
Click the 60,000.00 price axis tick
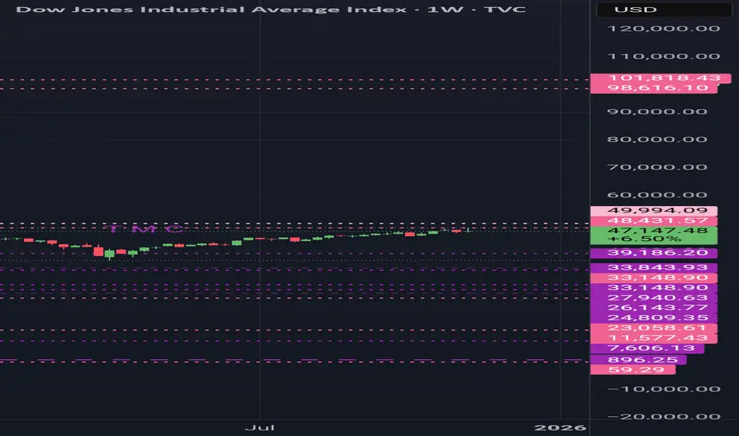[657, 195]
